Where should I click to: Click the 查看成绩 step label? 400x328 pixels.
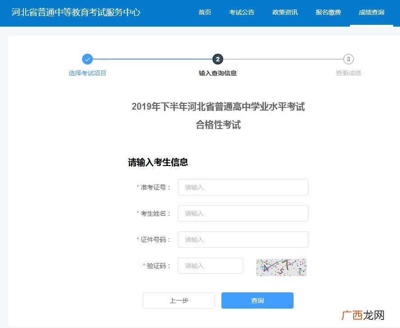coord(349,73)
